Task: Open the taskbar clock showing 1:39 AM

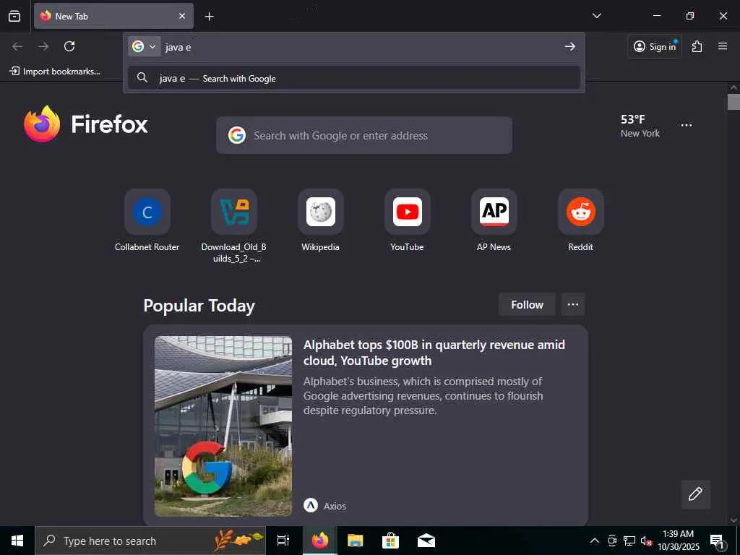Action: click(678, 541)
